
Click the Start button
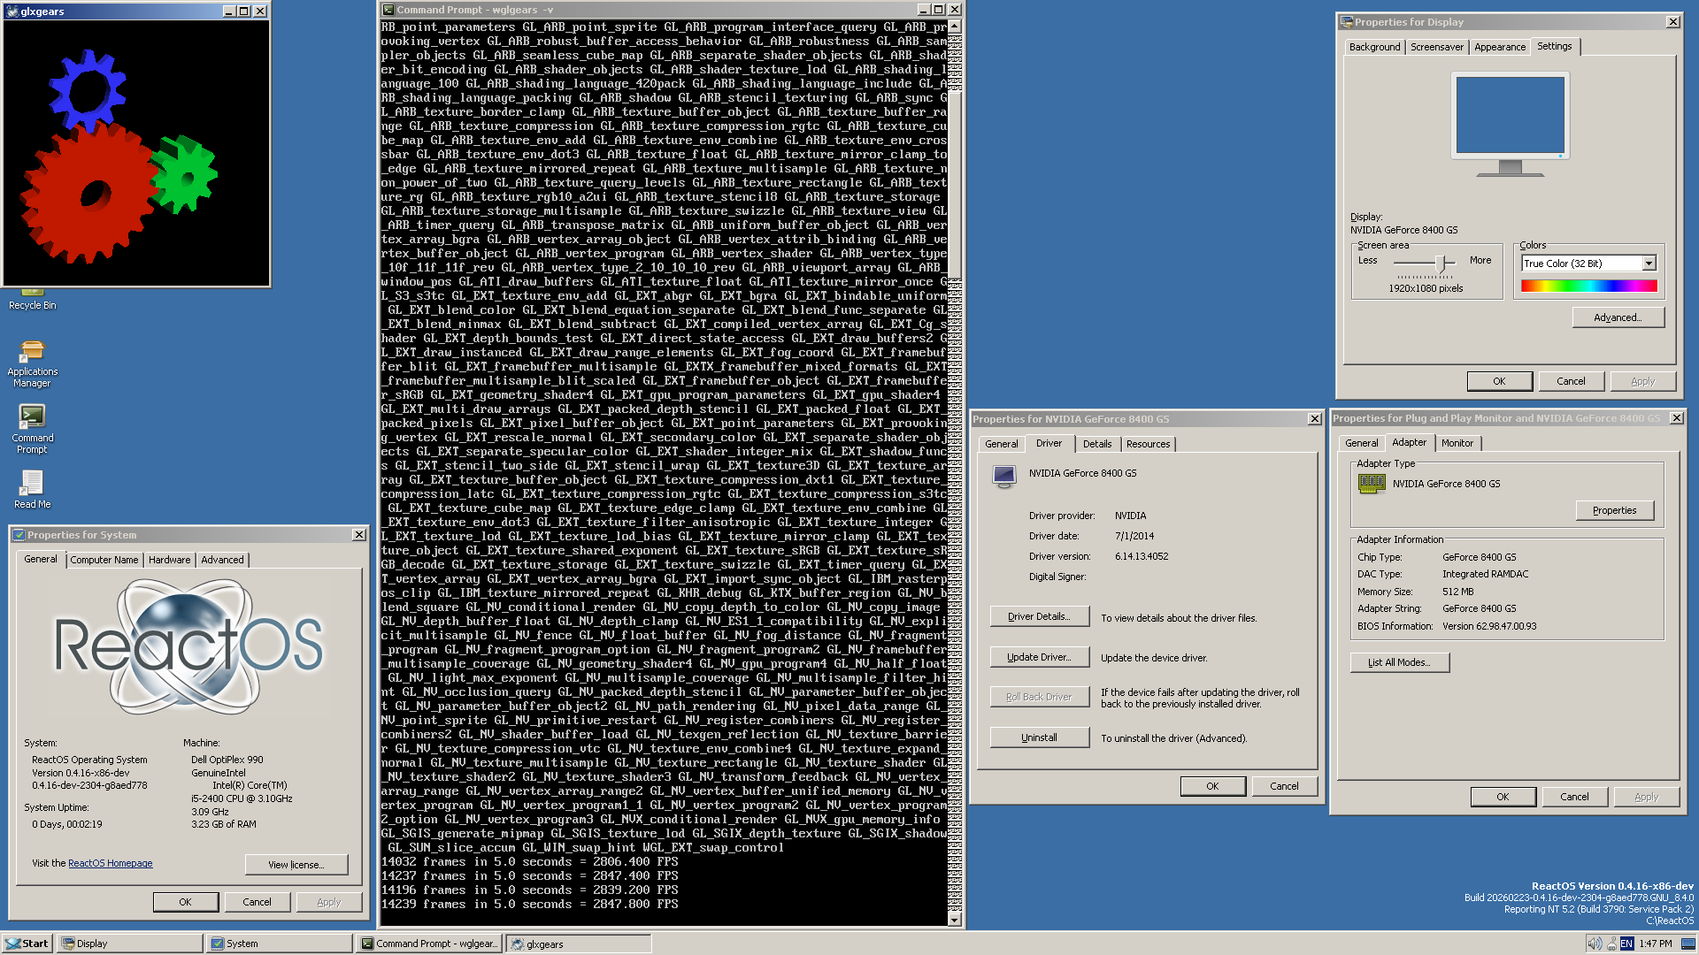coord(27,944)
